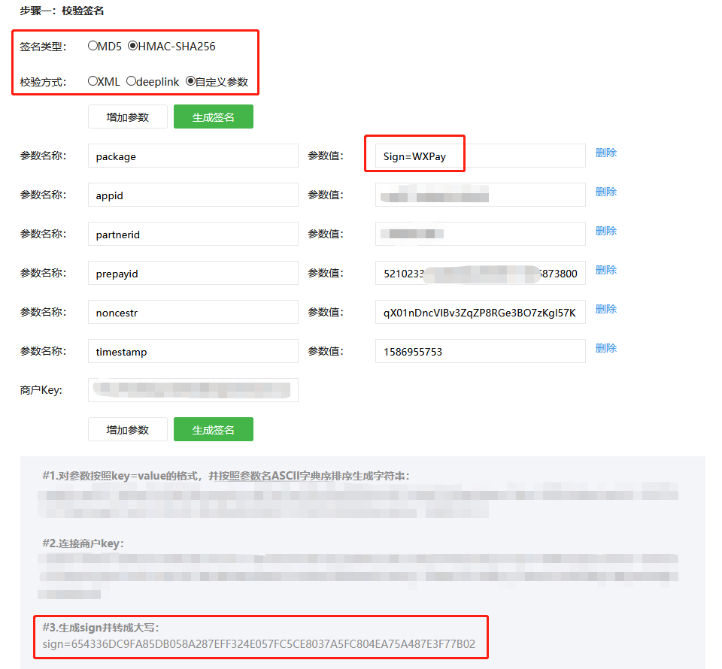Image resolution: width=722 pixels, height=669 pixels.
Task: Delete the noncestr parameter row
Action: tap(605, 309)
